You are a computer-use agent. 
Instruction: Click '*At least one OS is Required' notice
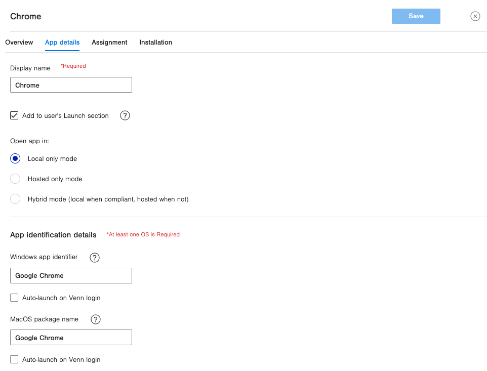(143, 234)
